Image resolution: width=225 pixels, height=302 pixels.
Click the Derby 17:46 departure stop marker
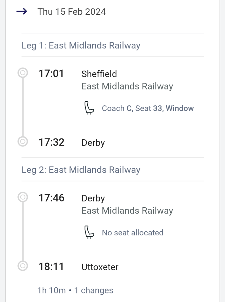click(x=23, y=197)
